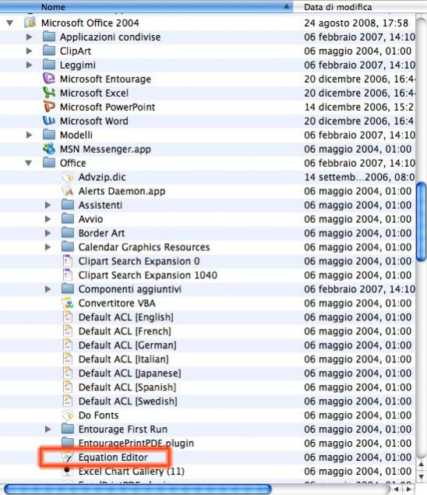Click the Excel Chart Gallery (11) icon

pos(68,471)
